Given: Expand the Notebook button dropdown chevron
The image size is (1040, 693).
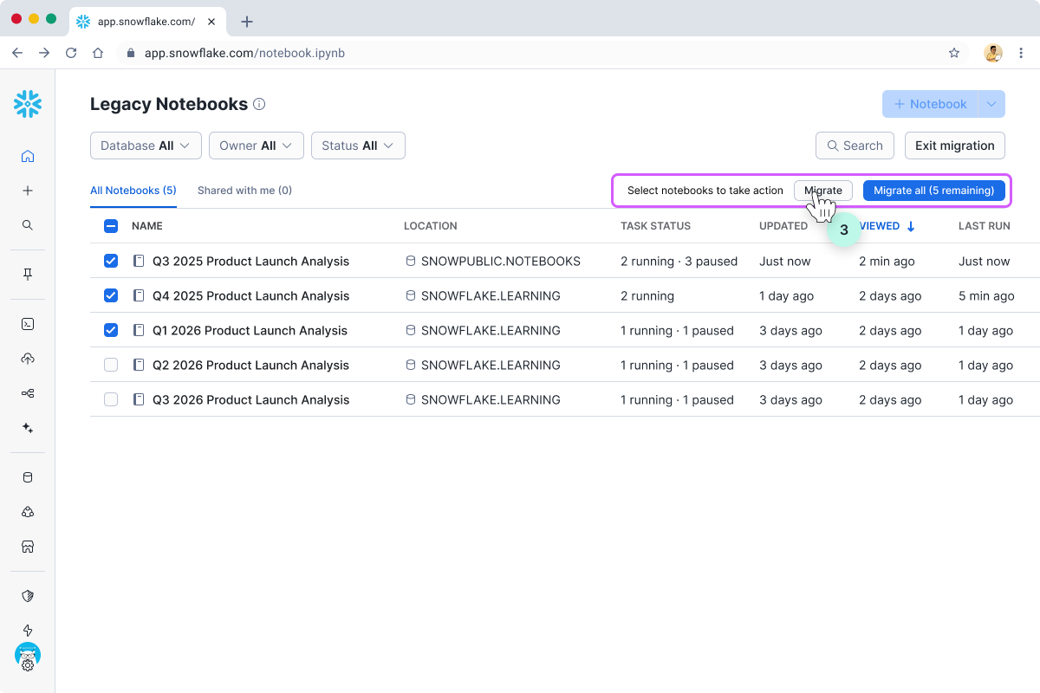Looking at the screenshot, I should click(991, 104).
